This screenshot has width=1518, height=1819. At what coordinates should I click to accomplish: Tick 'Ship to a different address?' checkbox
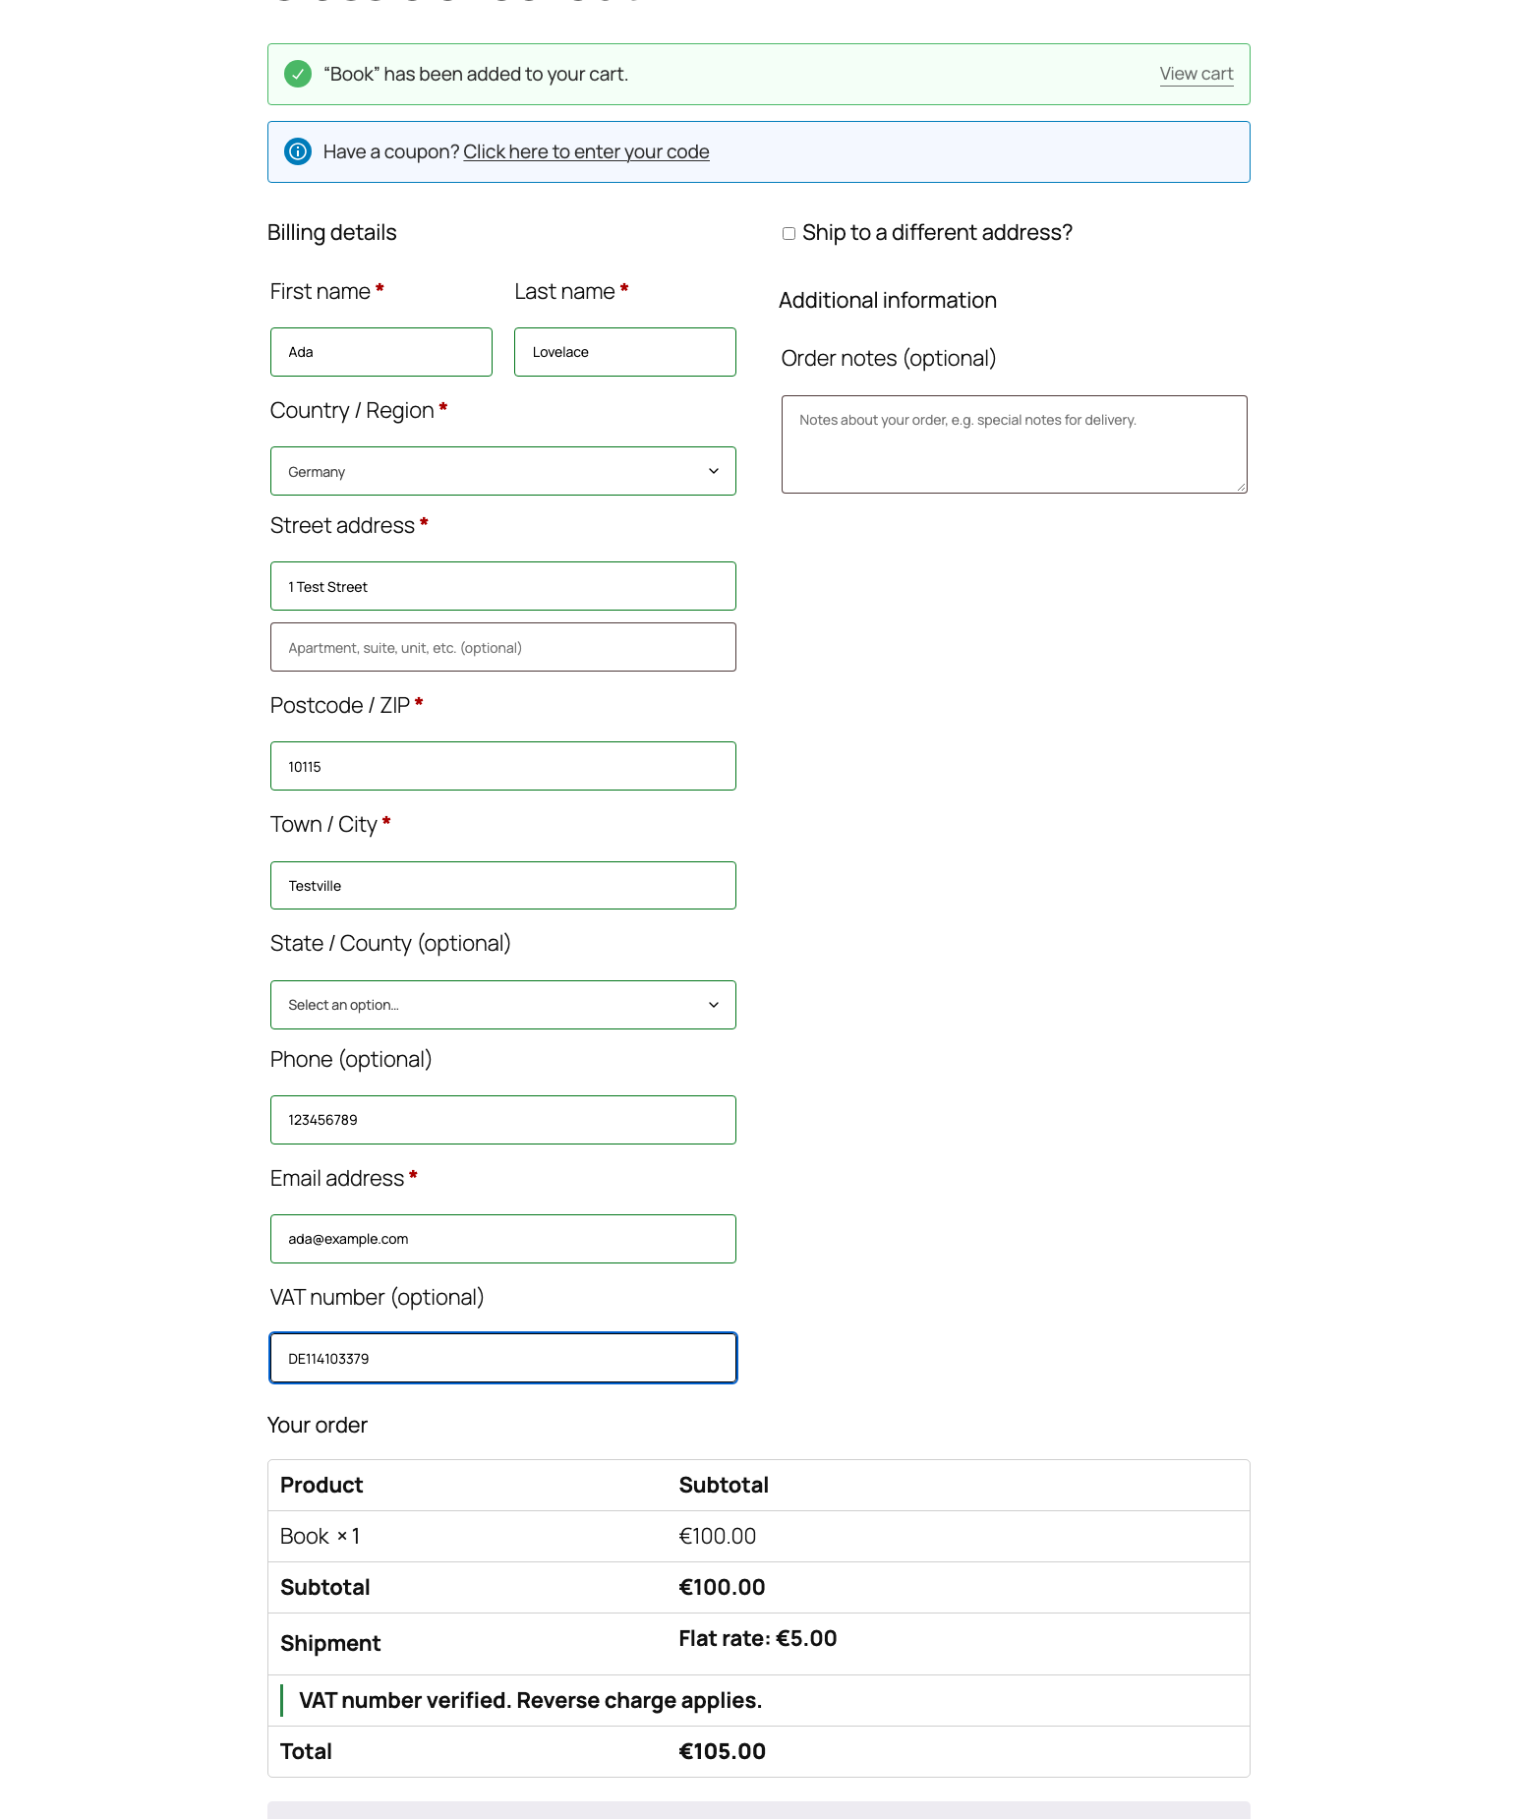click(x=788, y=233)
